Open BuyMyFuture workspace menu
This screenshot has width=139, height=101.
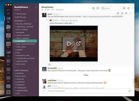tap(22, 7)
